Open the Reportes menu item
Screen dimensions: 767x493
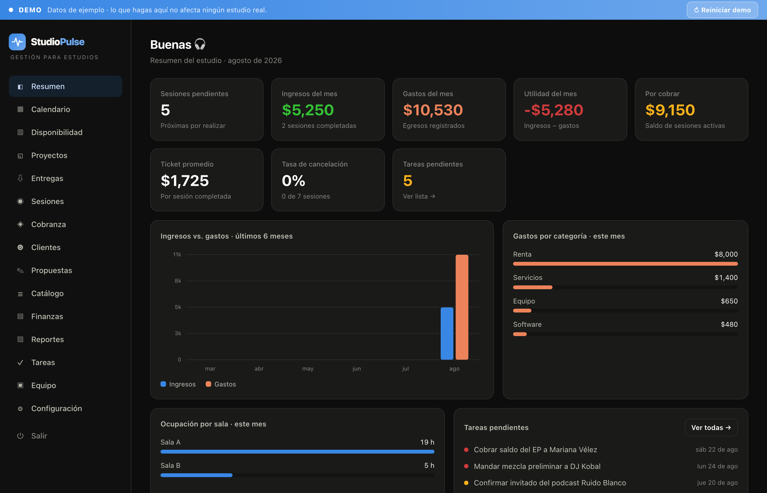[x=65, y=340]
